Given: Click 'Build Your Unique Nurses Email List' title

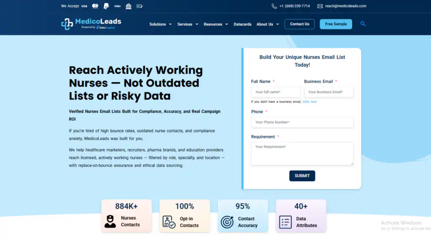Looking at the screenshot, I should [x=302, y=61].
